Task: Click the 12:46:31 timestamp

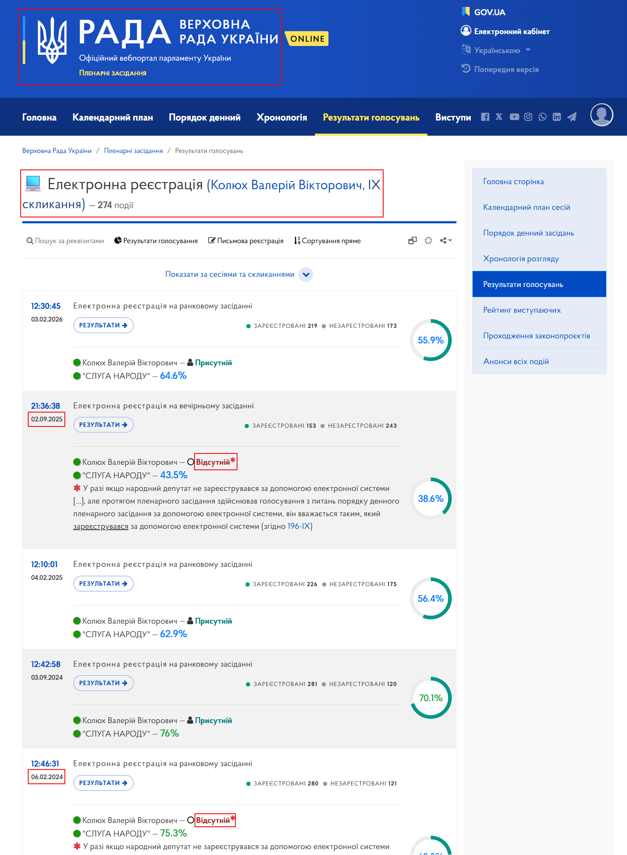Action: [45, 764]
